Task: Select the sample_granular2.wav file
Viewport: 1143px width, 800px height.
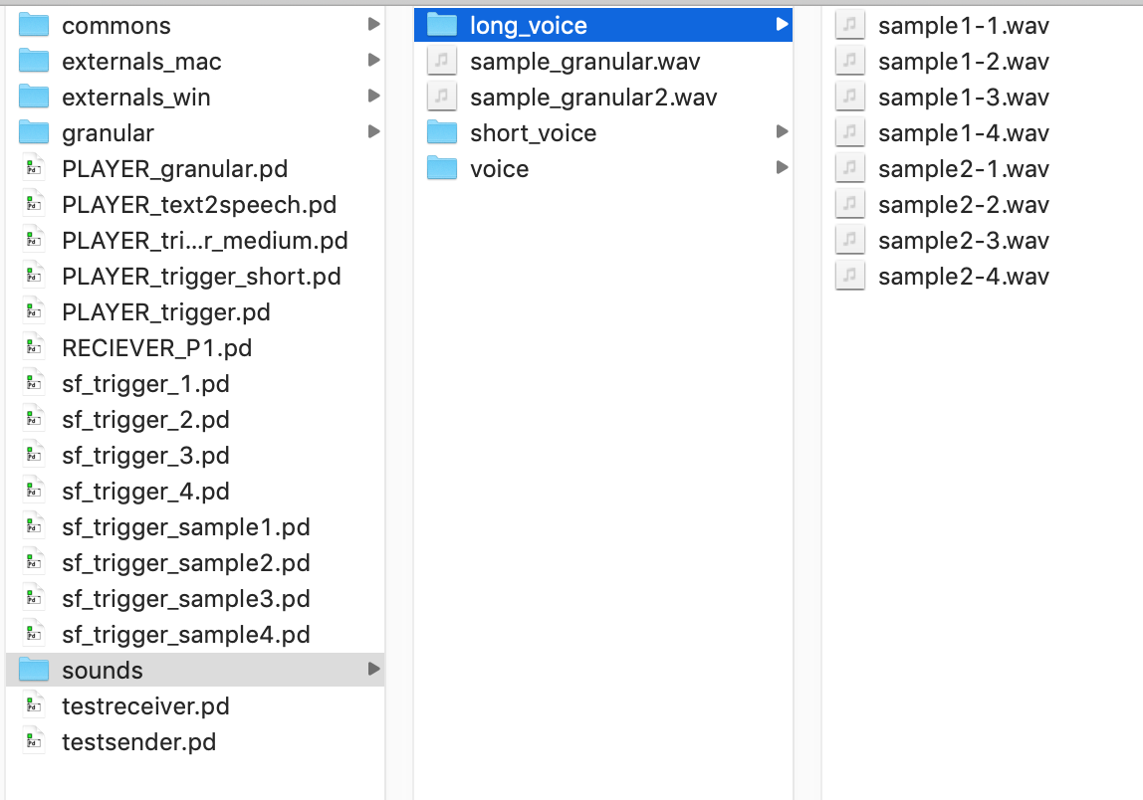Action: [x=602, y=97]
